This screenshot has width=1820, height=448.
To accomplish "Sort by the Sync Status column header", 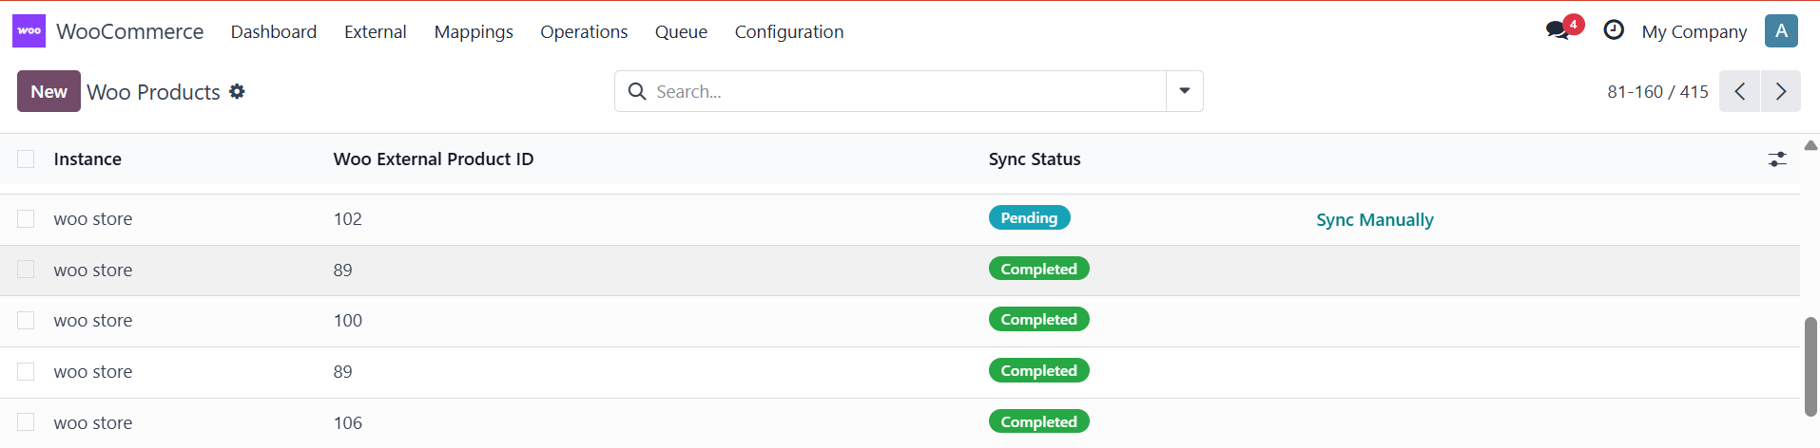I will [x=1035, y=159].
